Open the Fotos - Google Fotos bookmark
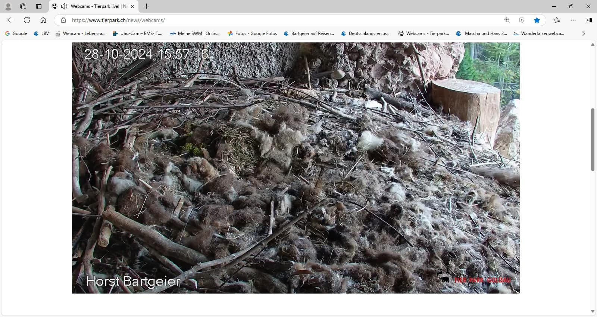Viewport: 597px width, 317px height. (x=252, y=33)
